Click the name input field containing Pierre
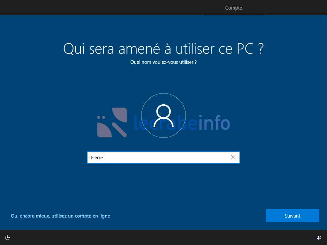Image resolution: width=327 pixels, height=245 pixels. [163, 158]
